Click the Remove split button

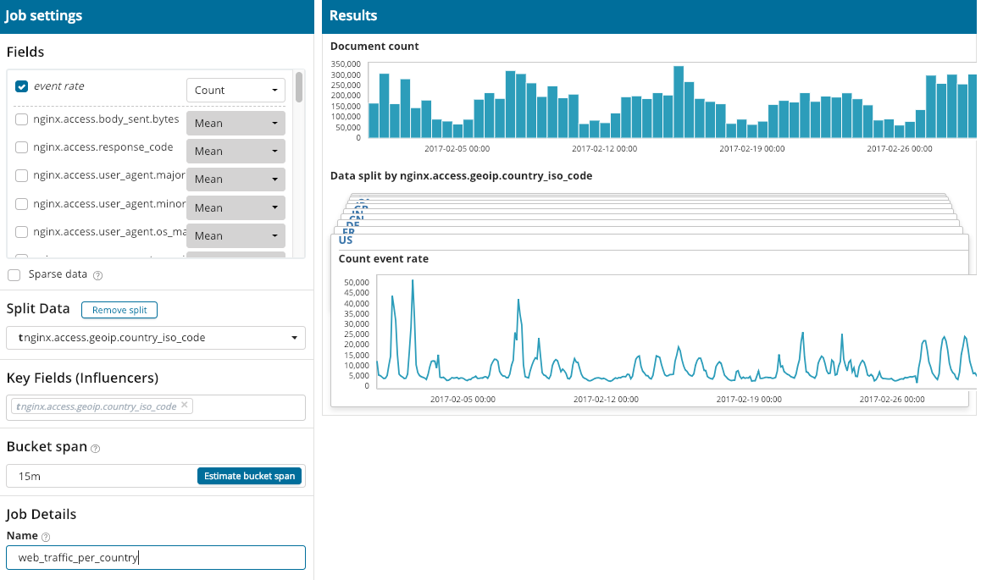[x=119, y=309]
